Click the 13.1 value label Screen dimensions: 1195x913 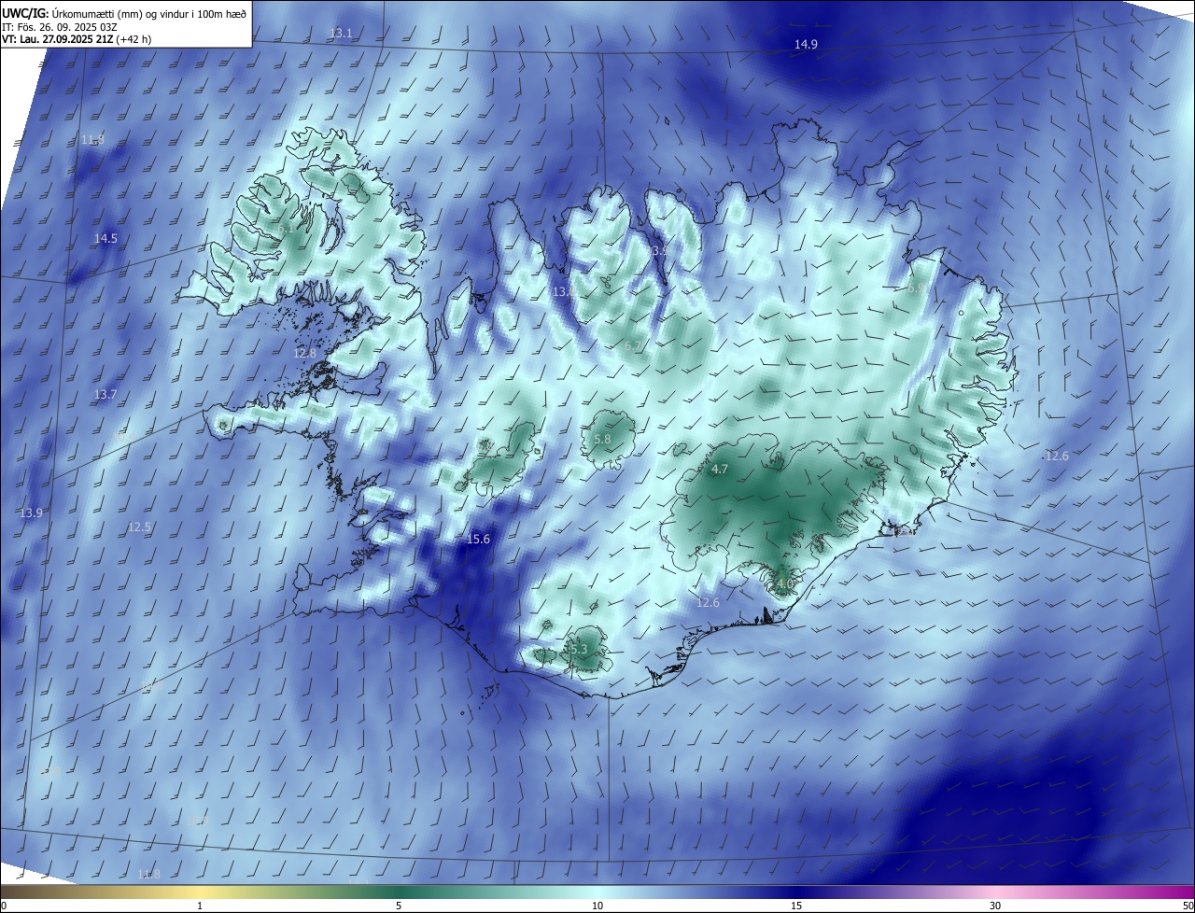click(342, 34)
